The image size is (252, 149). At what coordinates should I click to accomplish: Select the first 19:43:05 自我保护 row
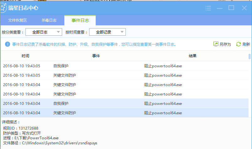coord(125,66)
